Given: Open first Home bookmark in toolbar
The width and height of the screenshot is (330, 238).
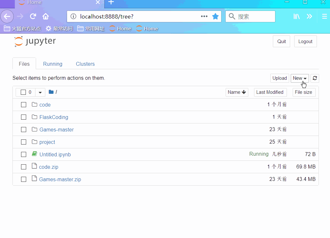Looking at the screenshot, I should coord(120,29).
